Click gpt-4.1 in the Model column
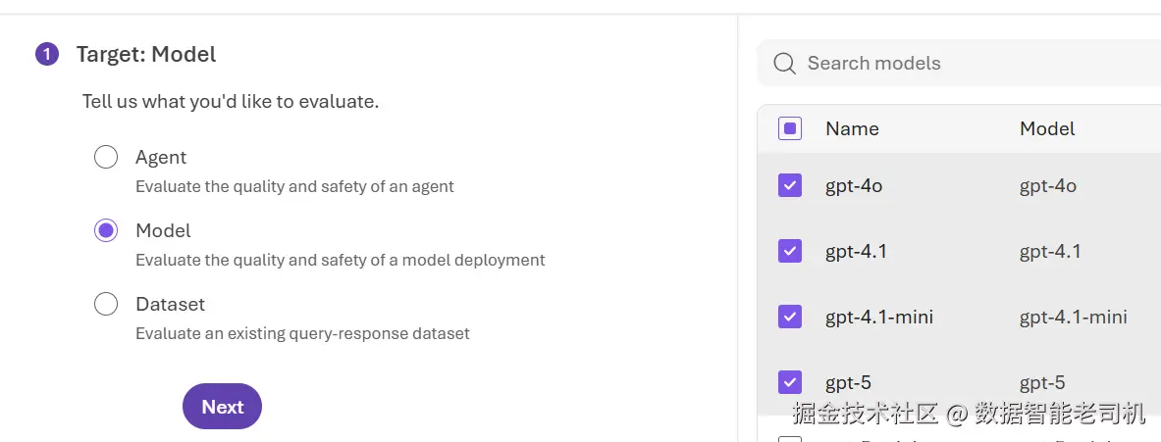This screenshot has width=1161, height=442. 1050,252
